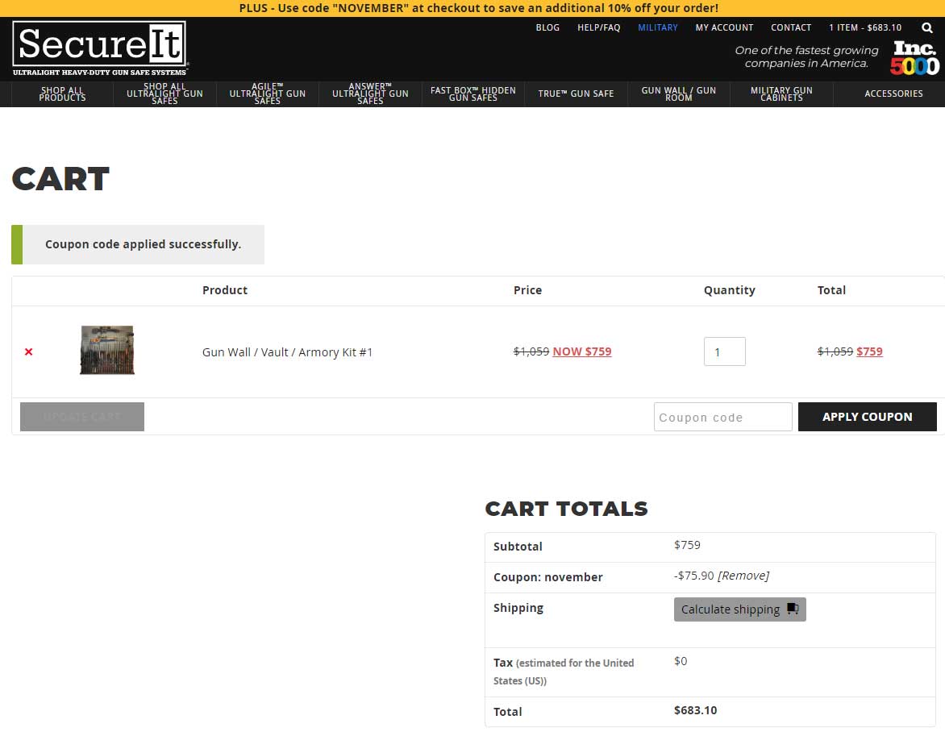Remove Gun Wall kit with red X
945x732 pixels.
coord(28,351)
